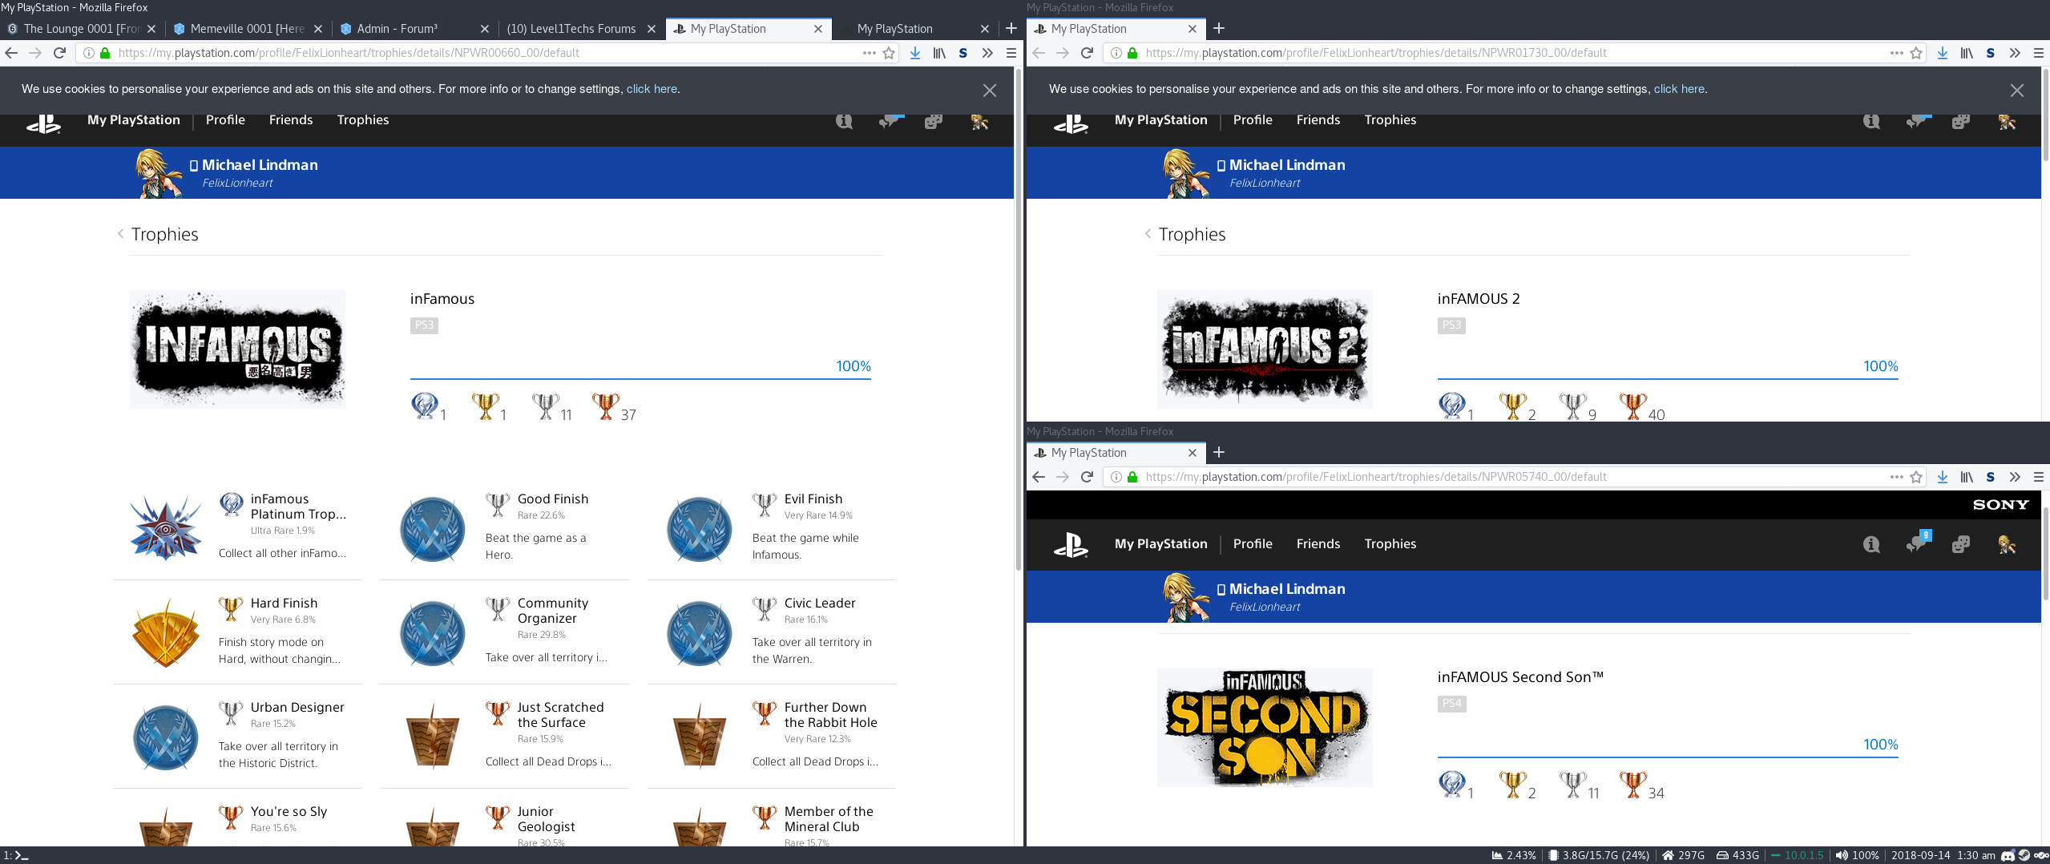Open Friends menu in left window
The height and width of the screenshot is (864, 2050).
click(291, 119)
